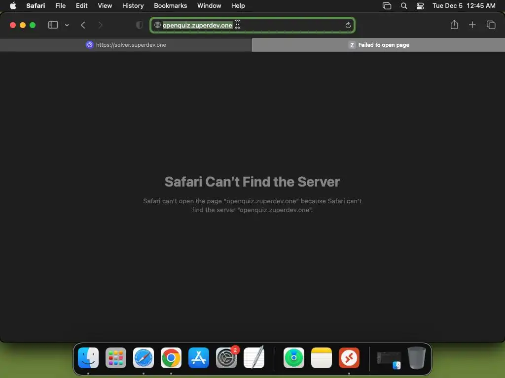Click the green full screen button

coord(33,25)
